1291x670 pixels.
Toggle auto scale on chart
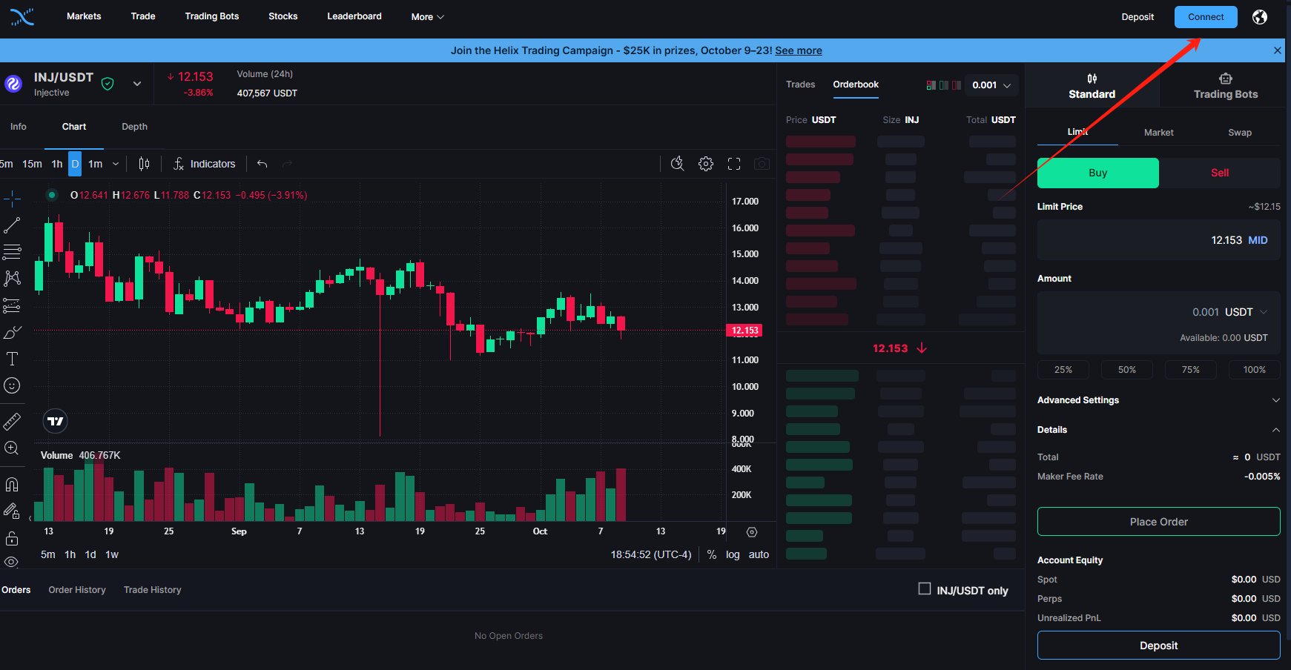click(x=759, y=554)
